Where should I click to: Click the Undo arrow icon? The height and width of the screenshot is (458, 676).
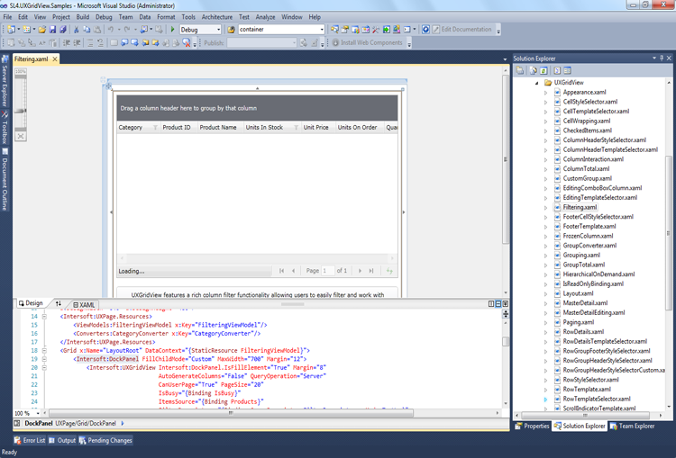click(111, 30)
